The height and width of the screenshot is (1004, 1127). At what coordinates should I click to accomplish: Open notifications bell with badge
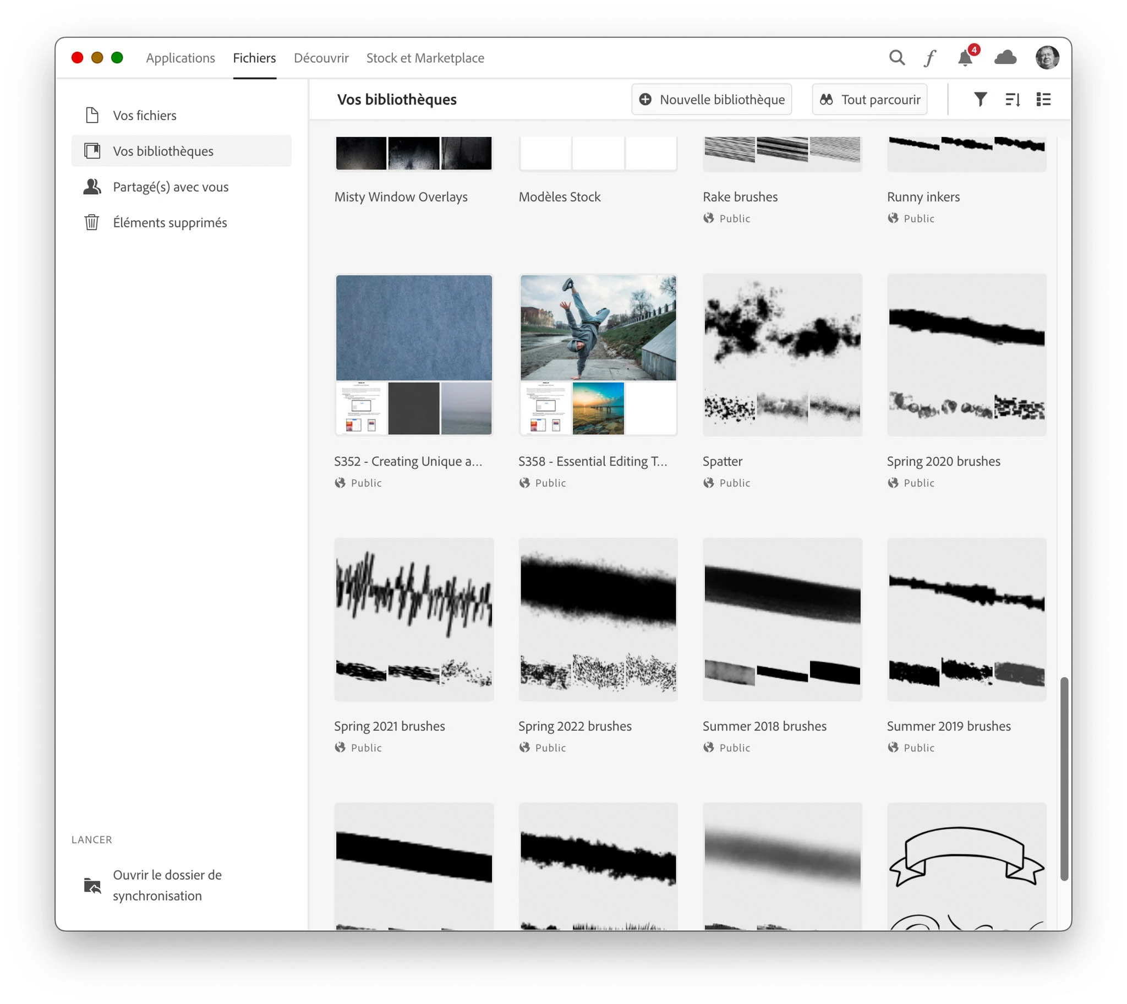tap(965, 57)
